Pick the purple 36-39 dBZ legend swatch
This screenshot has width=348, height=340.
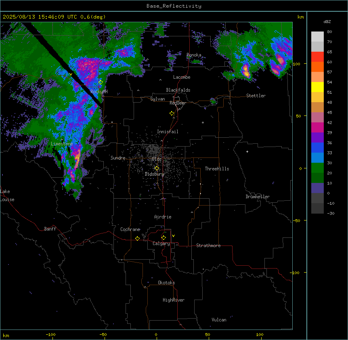317,138
